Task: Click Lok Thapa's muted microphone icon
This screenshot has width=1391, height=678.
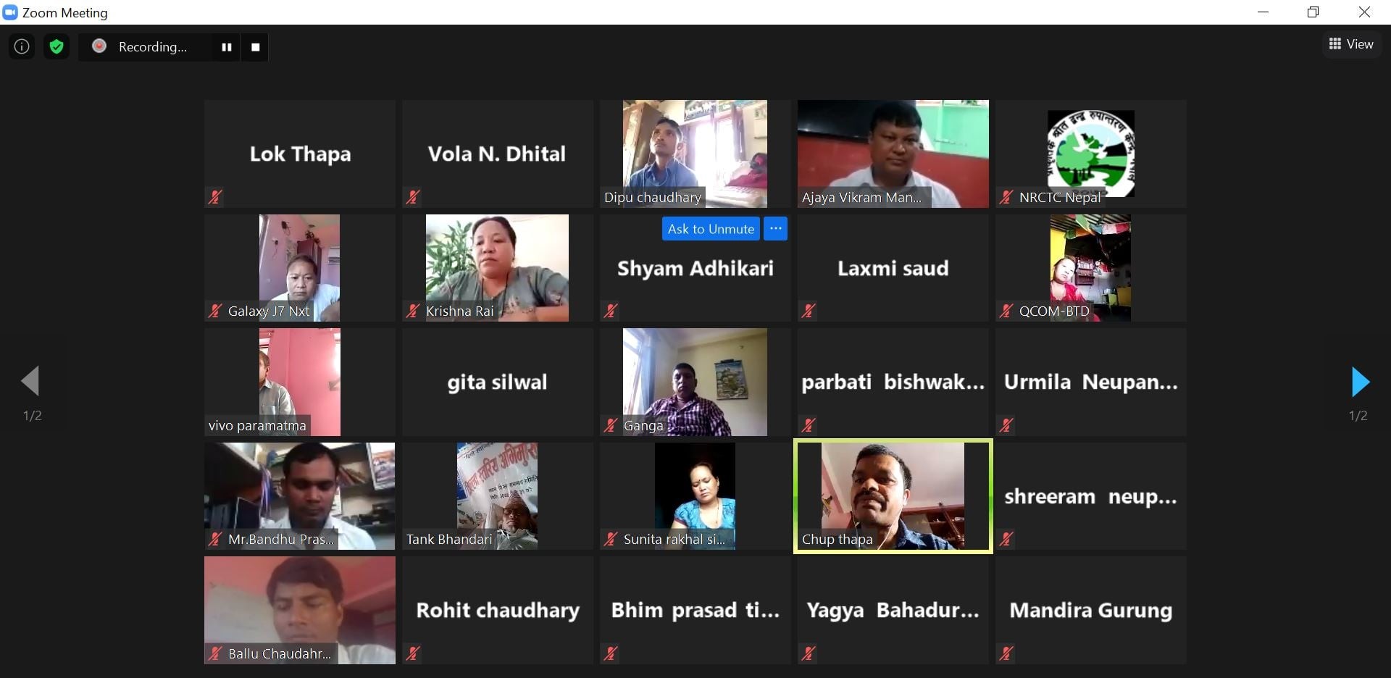Action: pyautogui.click(x=215, y=196)
